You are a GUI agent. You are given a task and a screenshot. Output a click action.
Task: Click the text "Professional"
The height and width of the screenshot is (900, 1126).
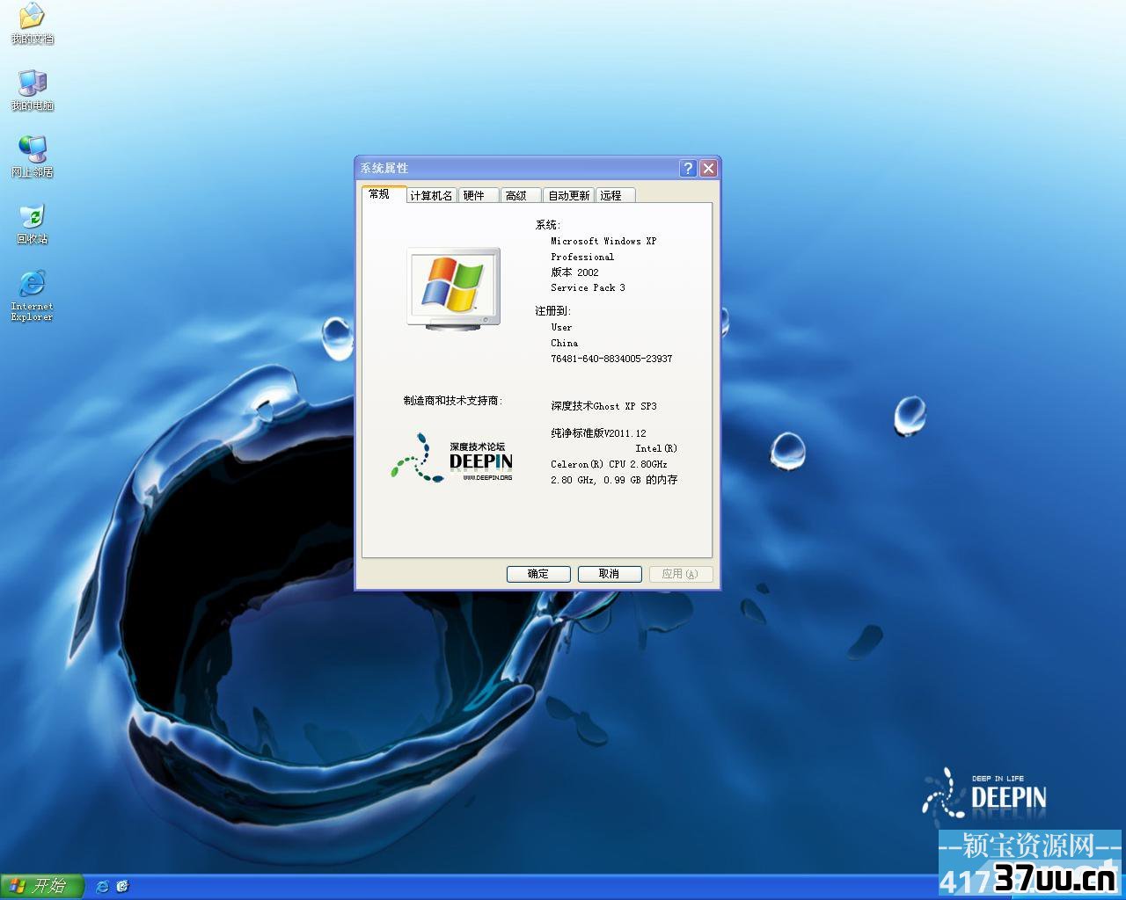pyautogui.click(x=582, y=257)
